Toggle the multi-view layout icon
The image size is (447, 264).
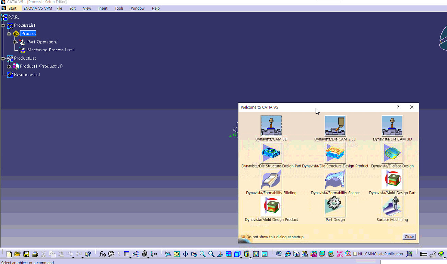228,254
